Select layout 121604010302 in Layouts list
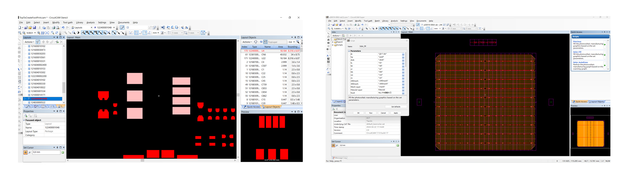 click(38, 72)
